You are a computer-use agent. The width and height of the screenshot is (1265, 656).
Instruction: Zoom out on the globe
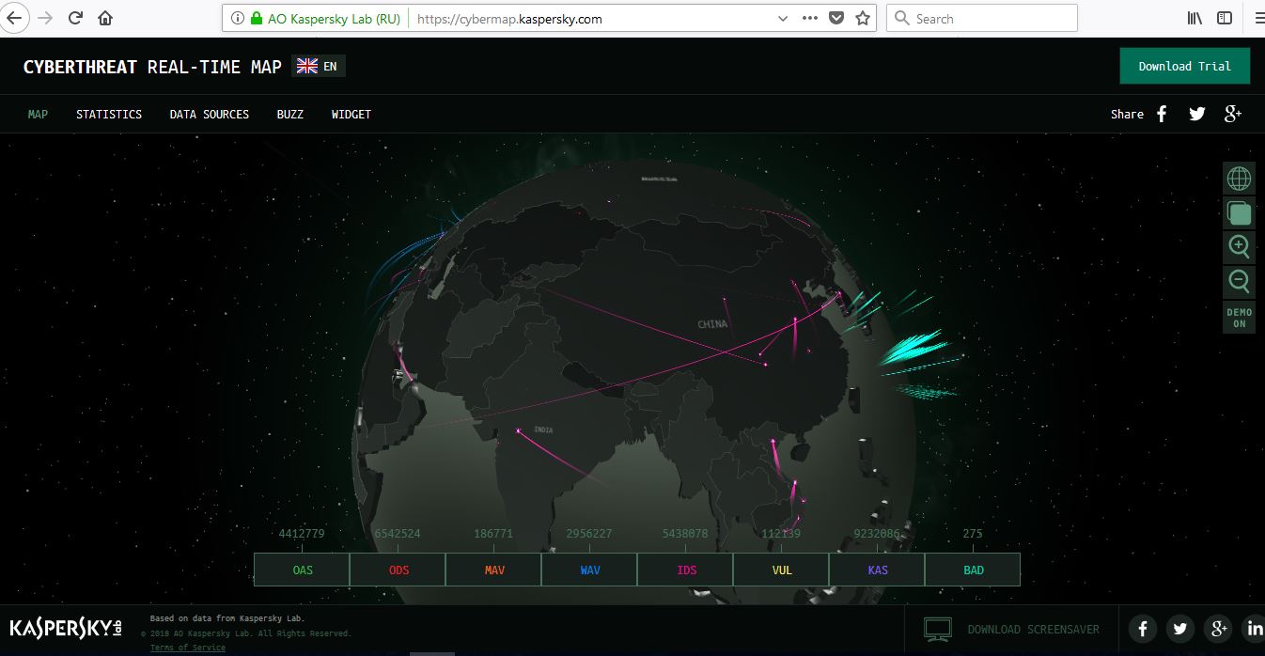pos(1239,281)
